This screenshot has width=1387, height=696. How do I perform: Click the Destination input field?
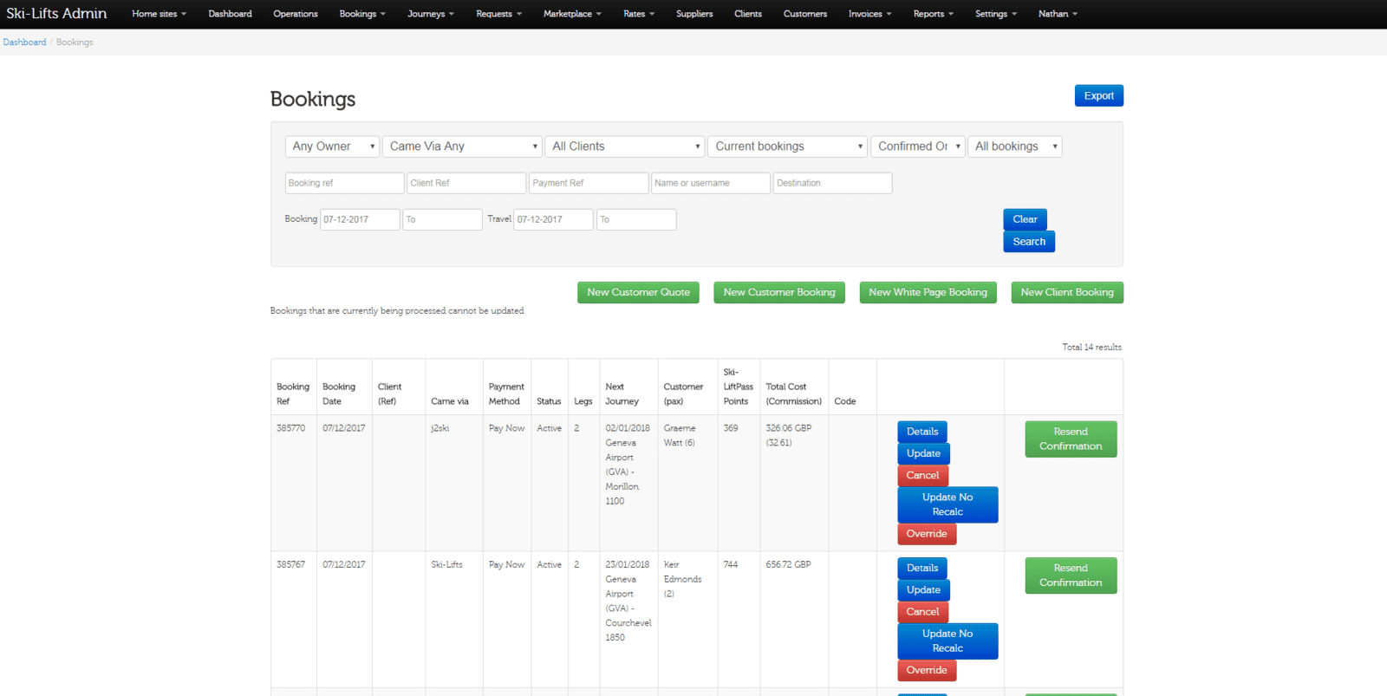832,183
